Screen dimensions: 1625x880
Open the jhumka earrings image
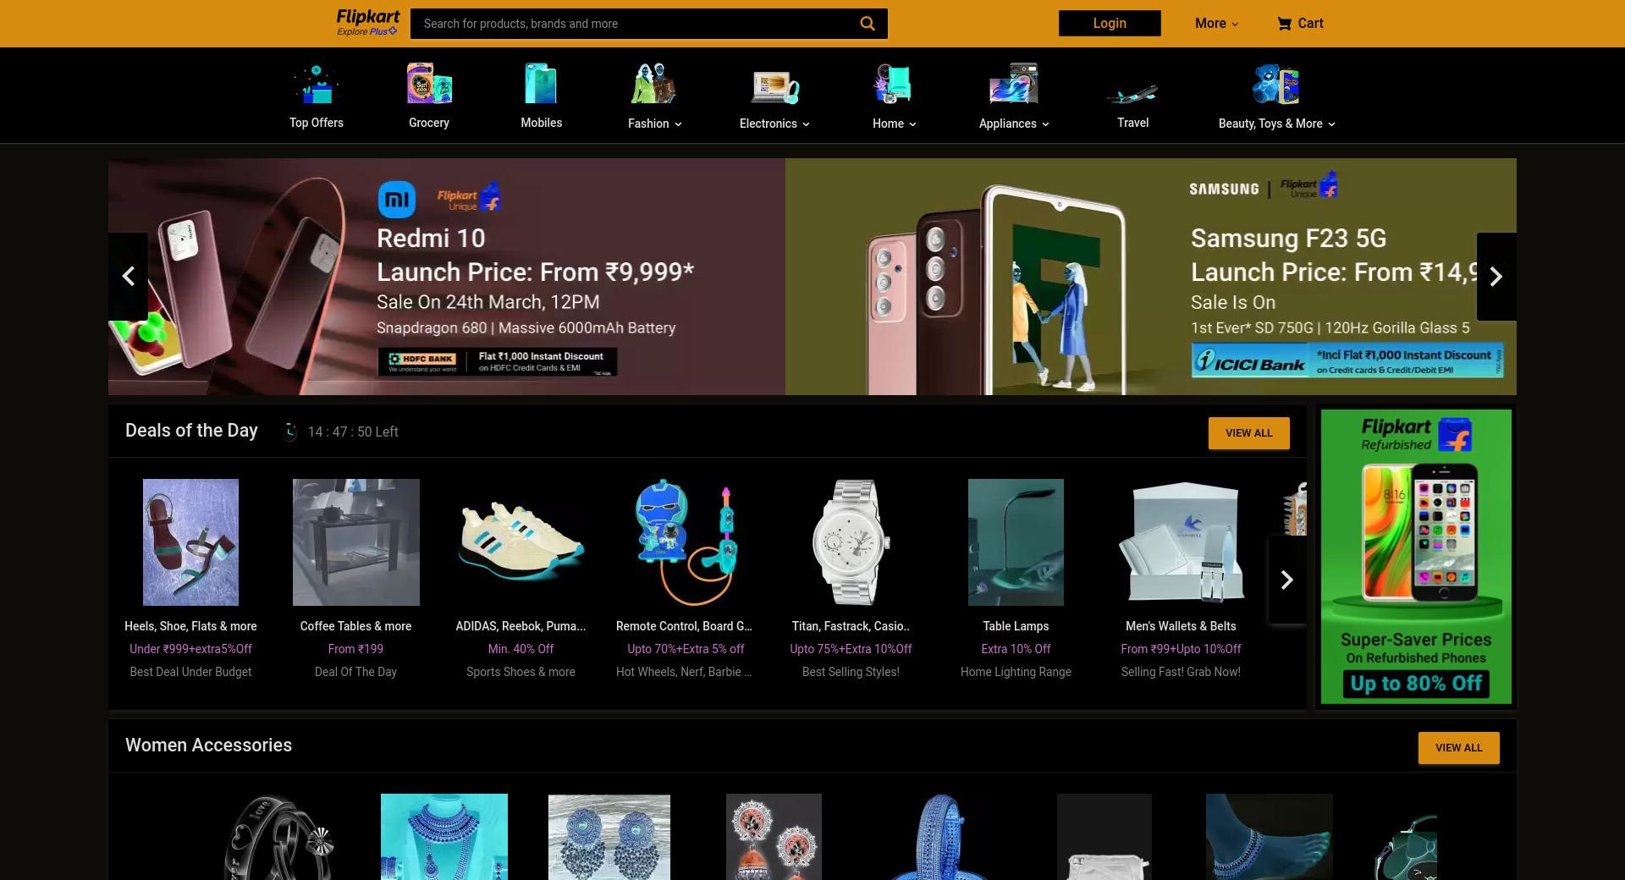[774, 837]
